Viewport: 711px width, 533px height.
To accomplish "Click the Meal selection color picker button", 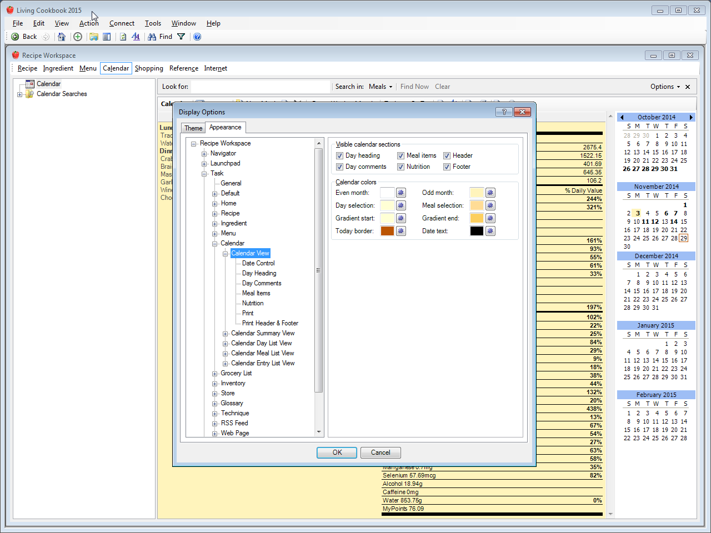I will pos(490,205).
